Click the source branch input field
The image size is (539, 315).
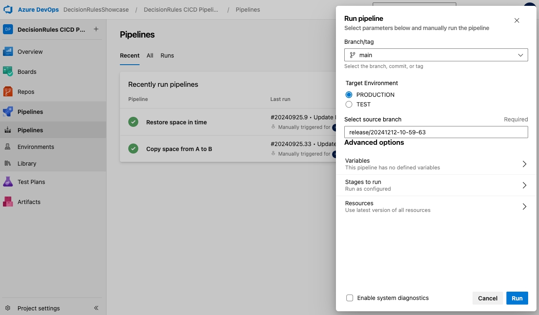pyautogui.click(x=436, y=132)
